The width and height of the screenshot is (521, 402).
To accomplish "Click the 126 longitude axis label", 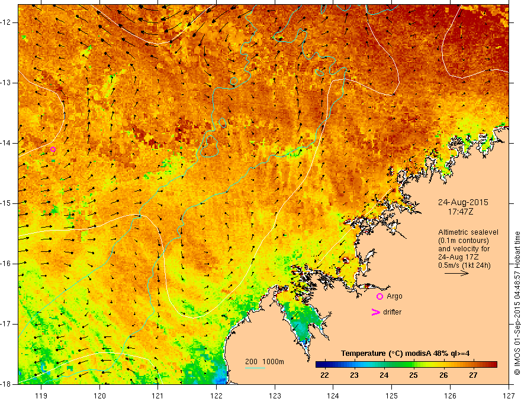I will pos(450,395).
